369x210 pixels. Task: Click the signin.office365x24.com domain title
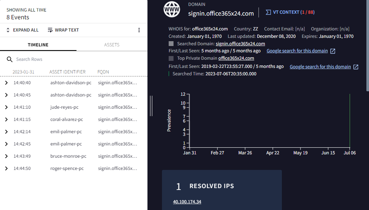(x=221, y=14)
